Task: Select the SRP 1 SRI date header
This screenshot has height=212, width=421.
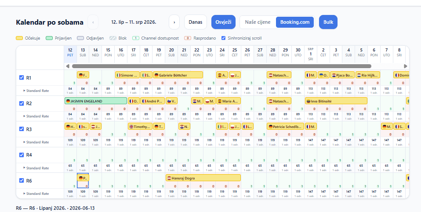Action: [x=311, y=54]
